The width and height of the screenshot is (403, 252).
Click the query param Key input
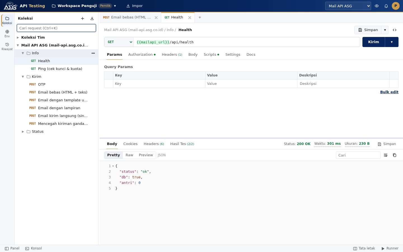coord(159,84)
